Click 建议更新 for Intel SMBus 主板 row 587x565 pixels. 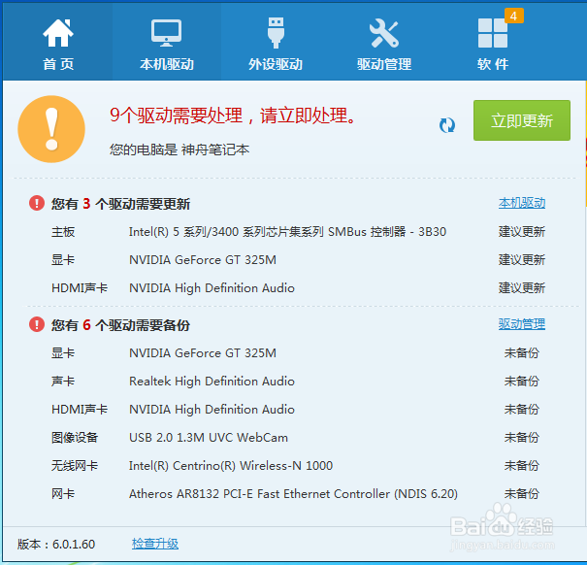coord(521,232)
